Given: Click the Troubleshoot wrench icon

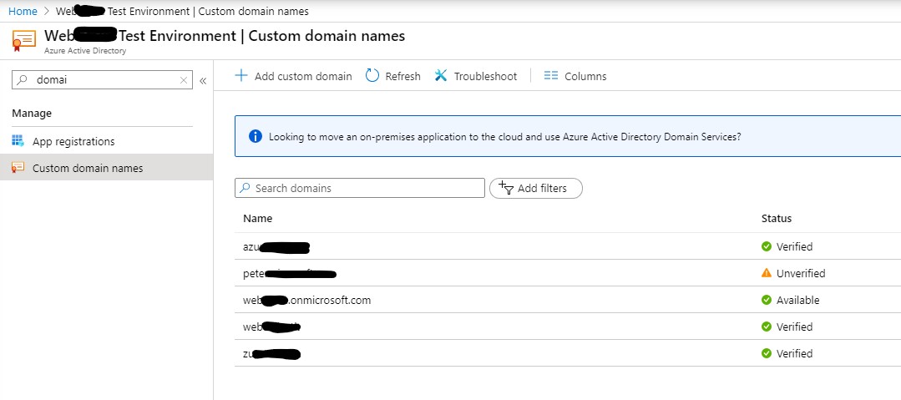Looking at the screenshot, I should (441, 75).
